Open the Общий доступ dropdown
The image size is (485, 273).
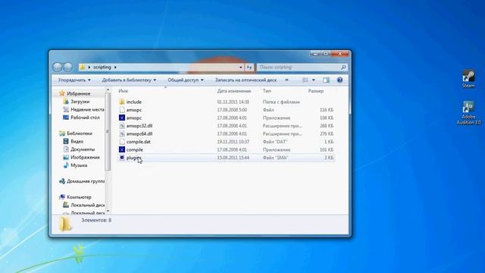[185, 80]
